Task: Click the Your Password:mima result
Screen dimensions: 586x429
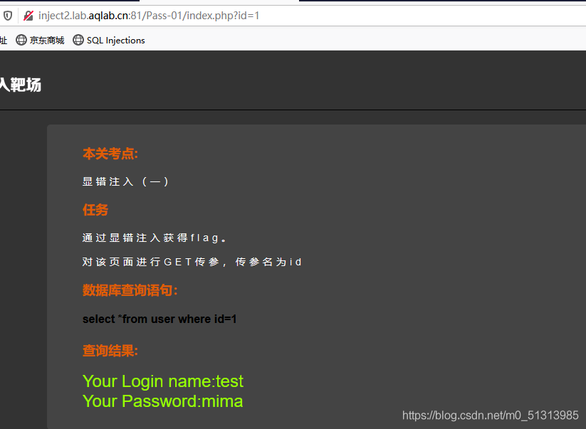Action: (162, 401)
